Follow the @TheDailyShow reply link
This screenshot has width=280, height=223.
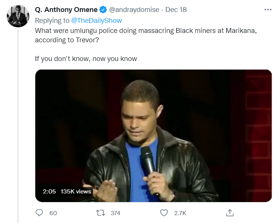pyautogui.click(x=96, y=20)
